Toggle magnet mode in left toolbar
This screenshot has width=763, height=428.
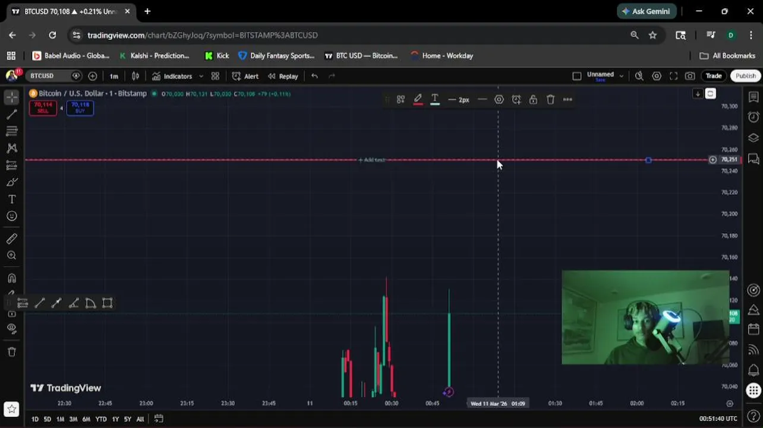tap(12, 278)
